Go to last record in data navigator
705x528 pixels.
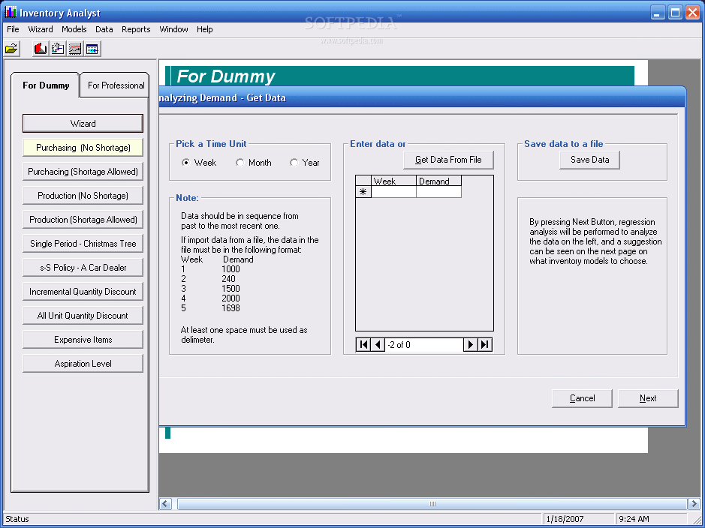tap(485, 344)
